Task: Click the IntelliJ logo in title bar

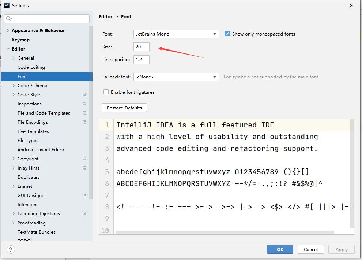Action: (7, 5)
